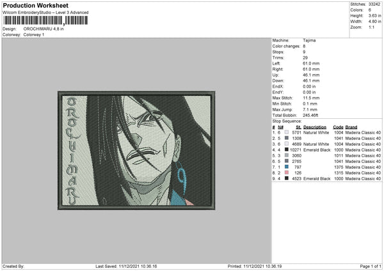The height and width of the screenshot is (271, 384).
Task: Select the Max Stitch value 11.5 mm
Action: click(x=311, y=98)
